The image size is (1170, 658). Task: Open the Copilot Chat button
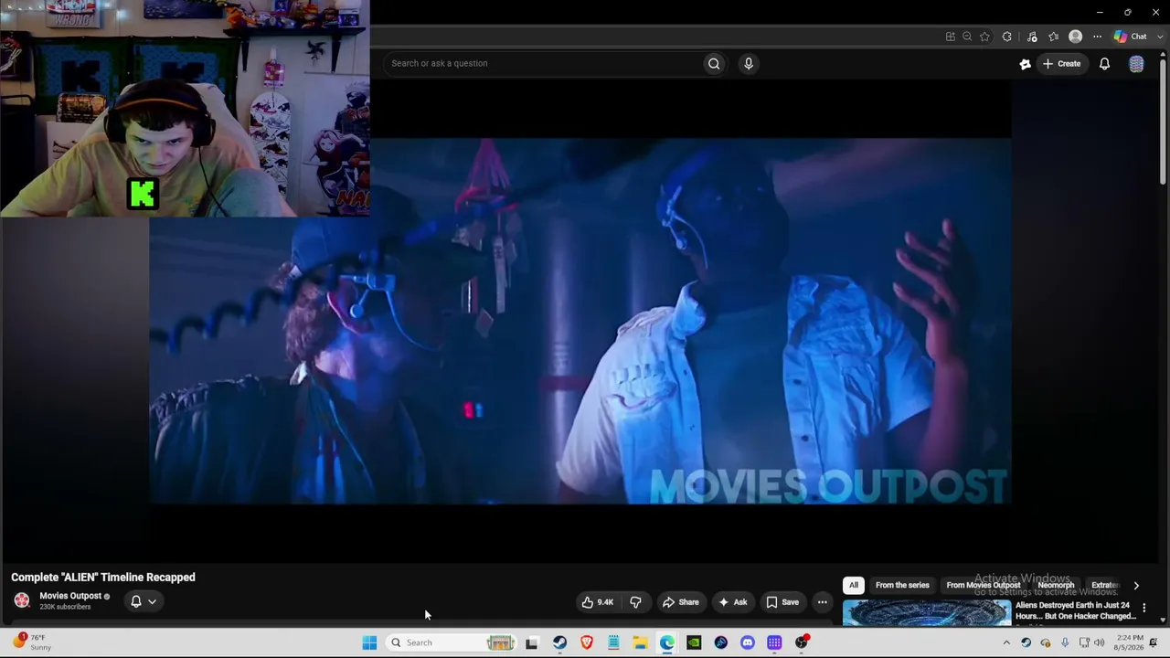coord(1130,37)
